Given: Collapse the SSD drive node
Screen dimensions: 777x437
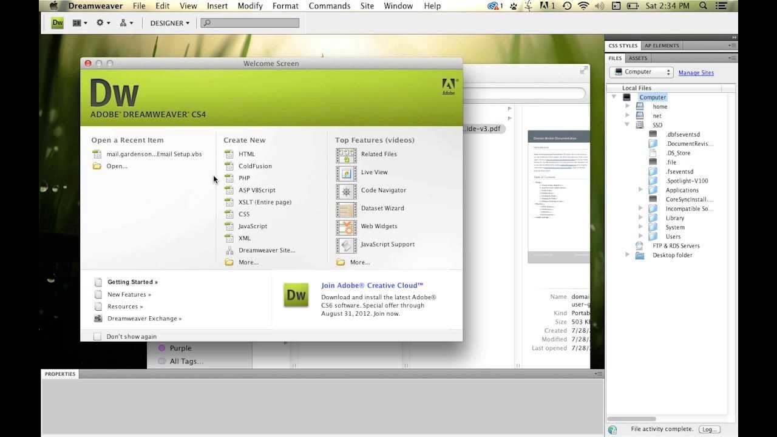Looking at the screenshot, I should [x=628, y=125].
